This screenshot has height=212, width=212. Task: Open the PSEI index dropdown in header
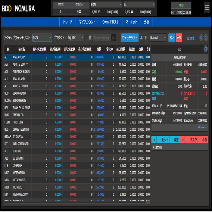pyautogui.click(x=106, y=5)
